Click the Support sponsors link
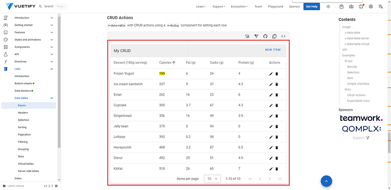Screen dimensions: 391x190 pos(361,138)
